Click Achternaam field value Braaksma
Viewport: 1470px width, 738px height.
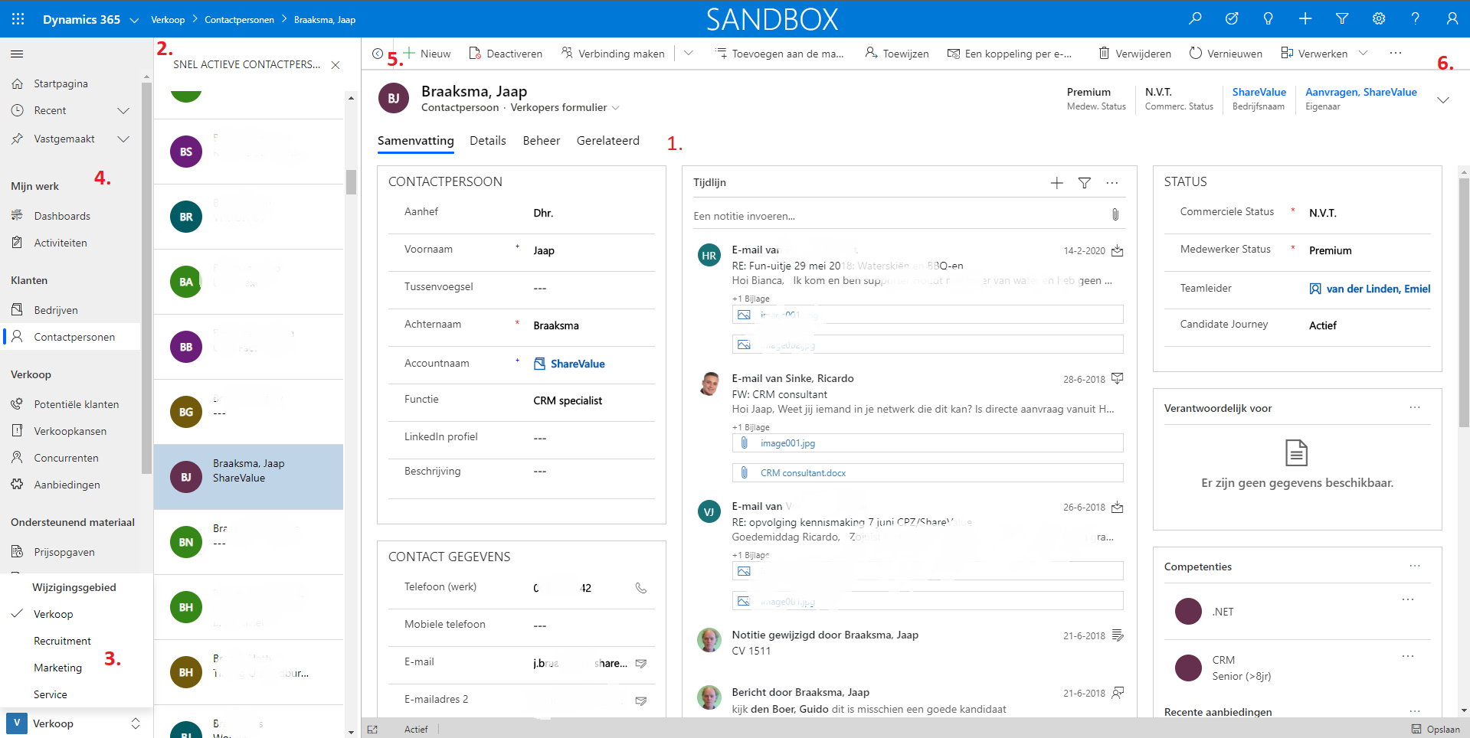pos(556,326)
